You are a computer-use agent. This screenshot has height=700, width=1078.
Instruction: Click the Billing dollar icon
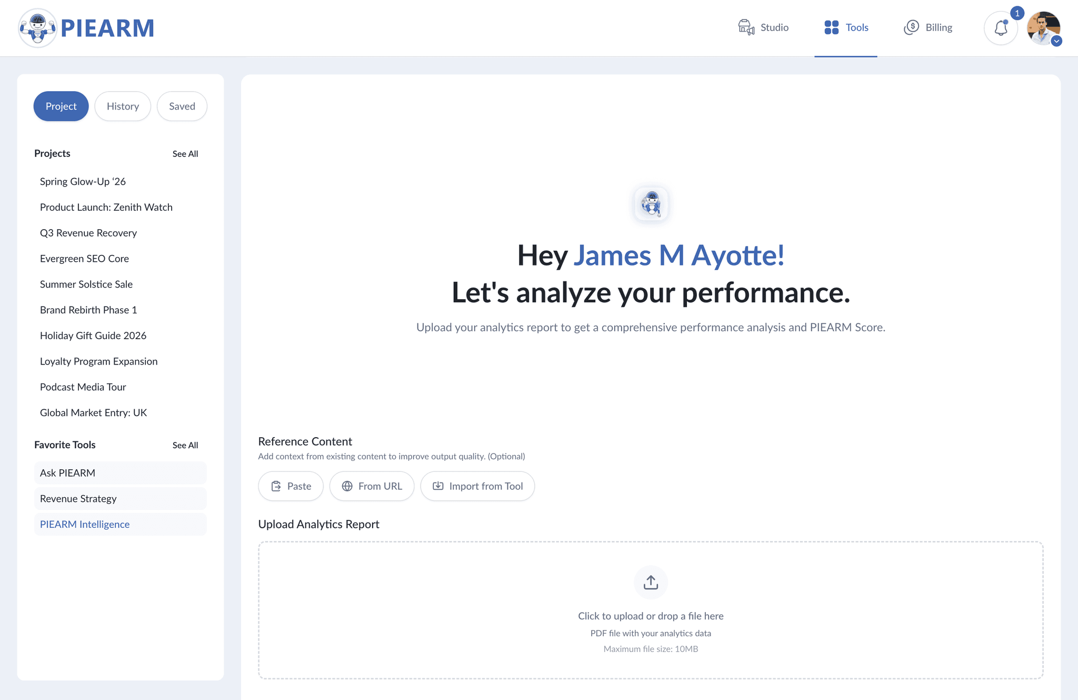pyautogui.click(x=911, y=27)
